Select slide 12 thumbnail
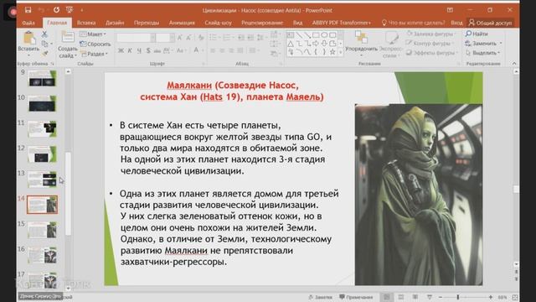536x302 pixels. (43, 154)
